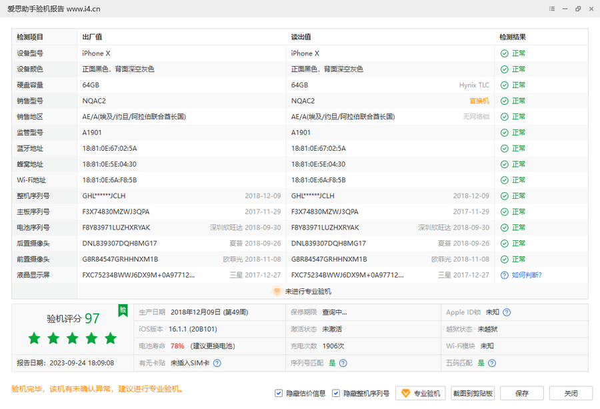600x409 pixels.
Task: Click the green check icon for 电池序列号
Action: click(x=505, y=228)
